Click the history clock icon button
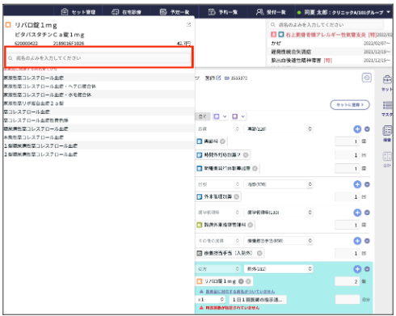Screen dimensions: 396x316 coord(366,78)
